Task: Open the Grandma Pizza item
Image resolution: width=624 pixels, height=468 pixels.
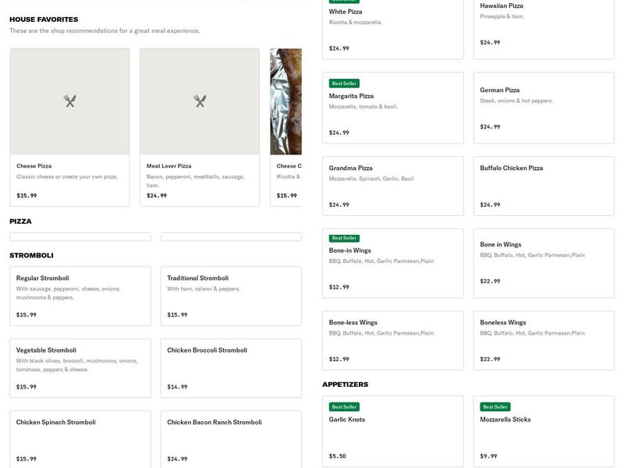Action: tap(392, 186)
